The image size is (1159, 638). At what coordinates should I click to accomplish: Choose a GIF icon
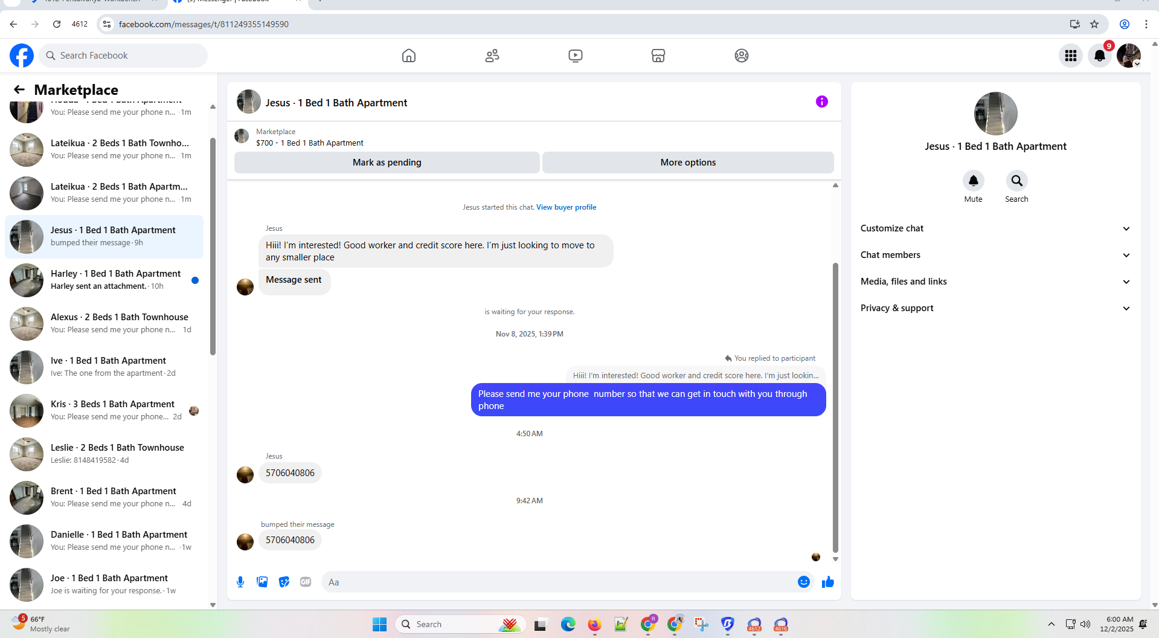pyautogui.click(x=306, y=582)
